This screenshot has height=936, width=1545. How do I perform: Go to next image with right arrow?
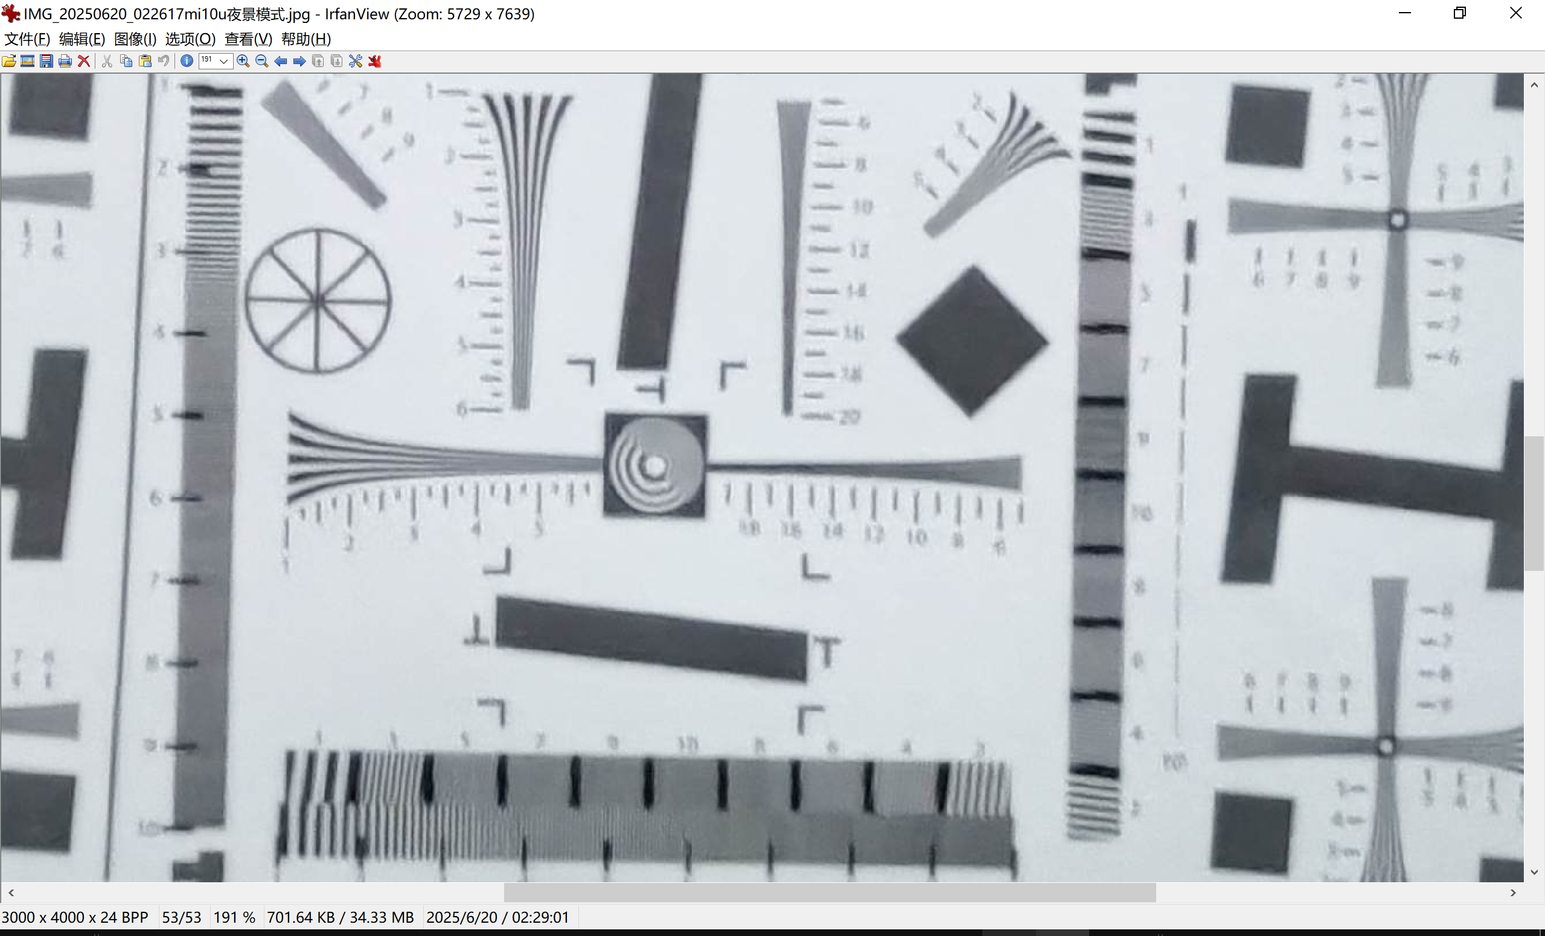pyautogui.click(x=299, y=61)
